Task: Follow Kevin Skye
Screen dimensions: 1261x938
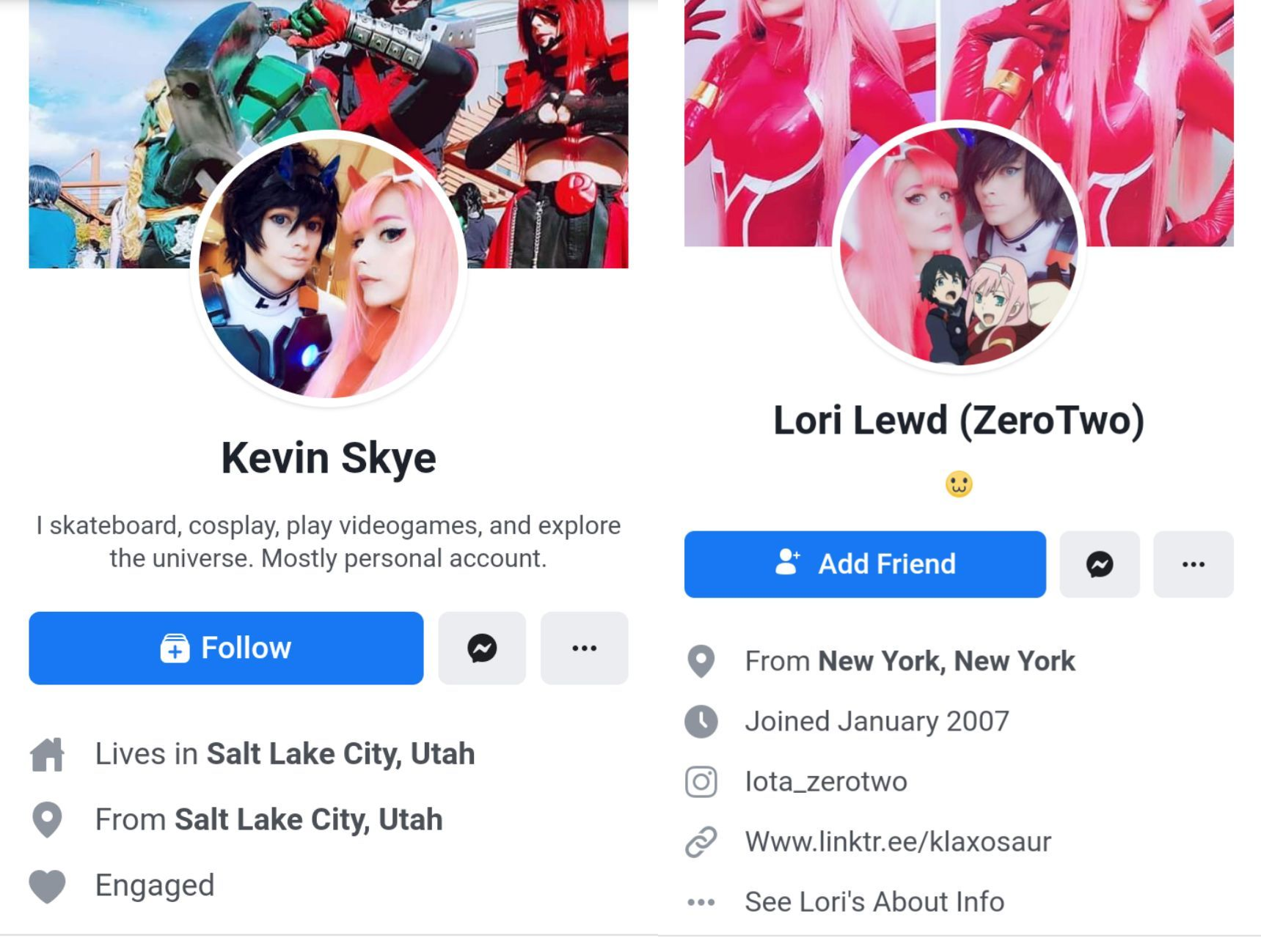Action: (x=226, y=648)
